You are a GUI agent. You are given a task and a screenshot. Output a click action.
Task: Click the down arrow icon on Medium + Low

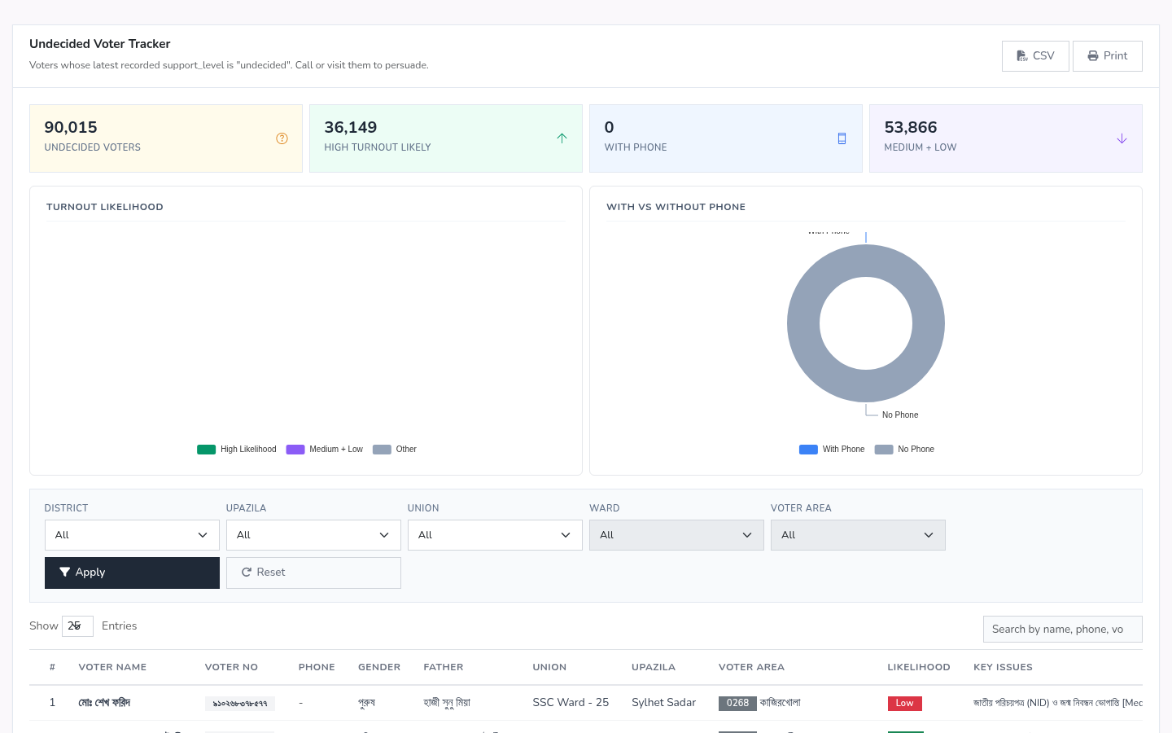coord(1122,138)
